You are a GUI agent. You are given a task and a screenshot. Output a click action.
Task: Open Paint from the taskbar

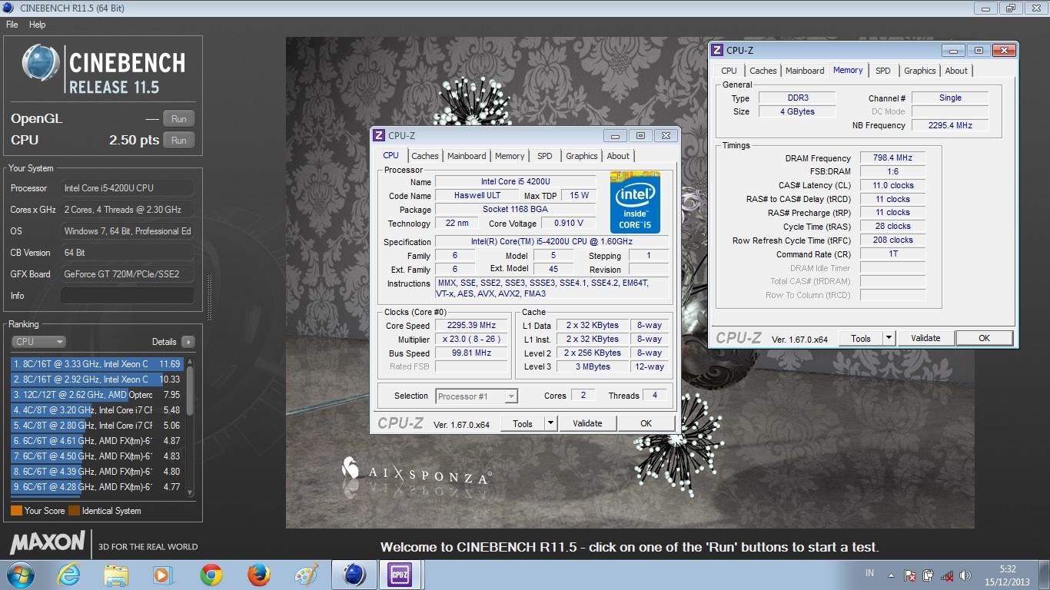[x=306, y=575]
